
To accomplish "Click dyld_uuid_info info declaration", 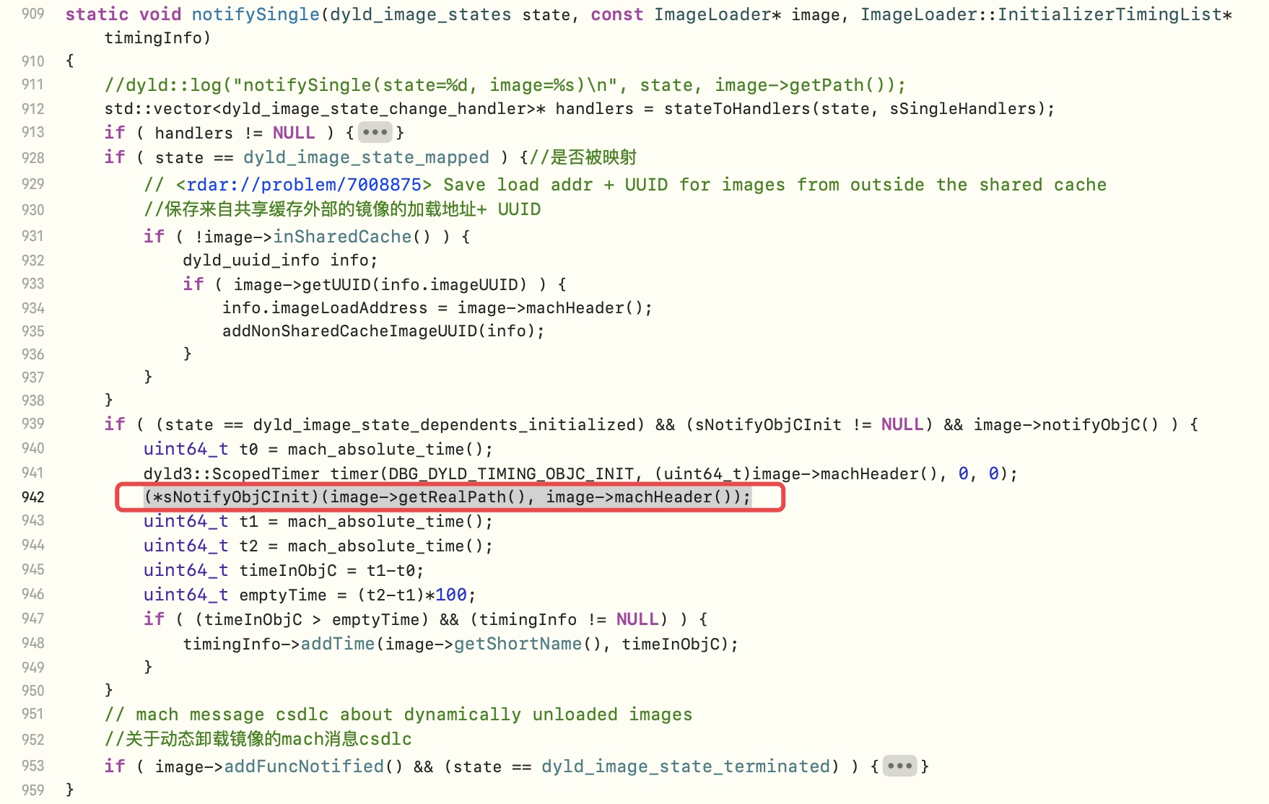I will click(280, 260).
